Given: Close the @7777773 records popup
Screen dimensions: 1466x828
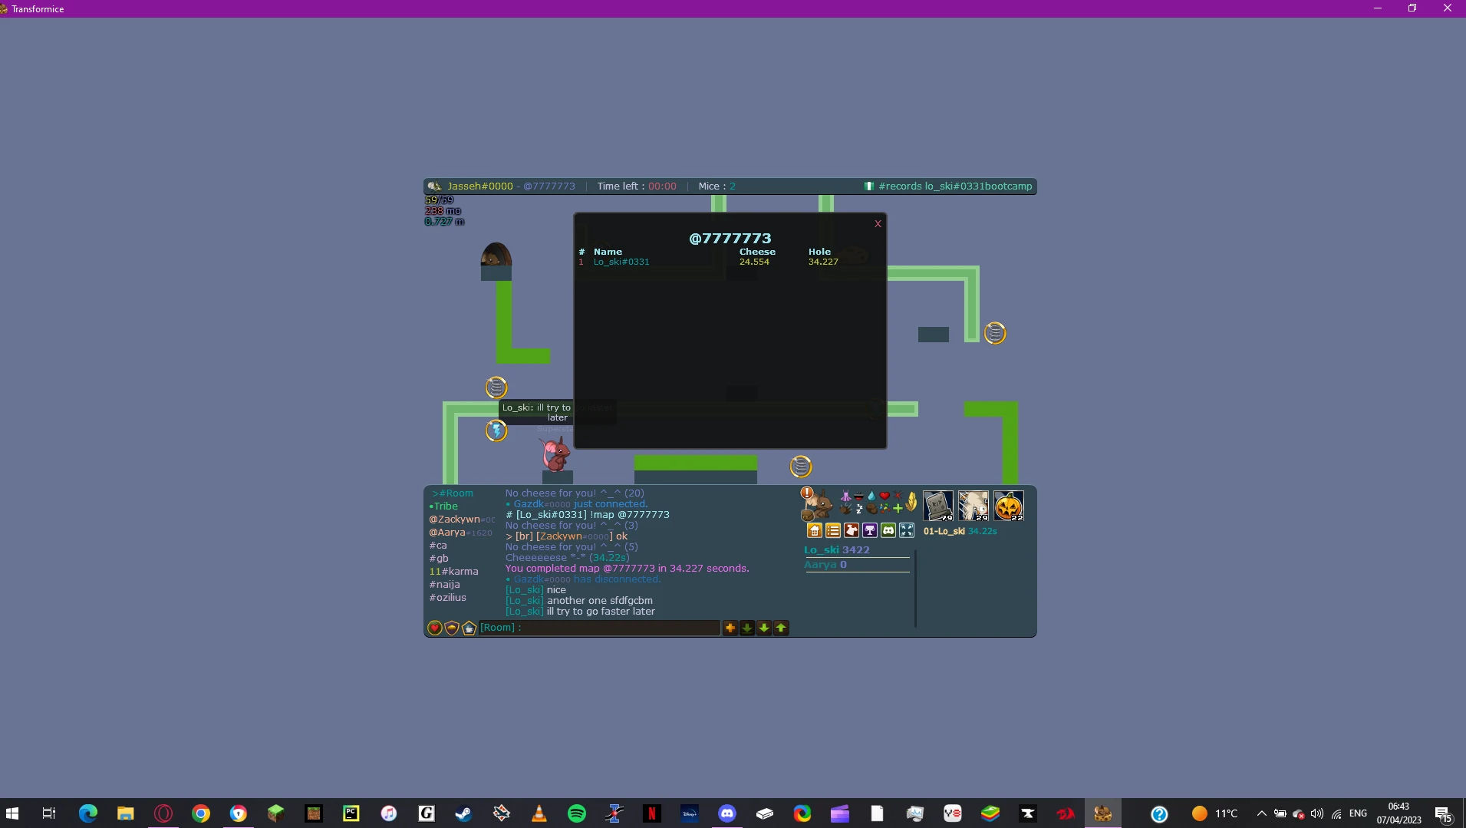Looking at the screenshot, I should [x=878, y=224].
